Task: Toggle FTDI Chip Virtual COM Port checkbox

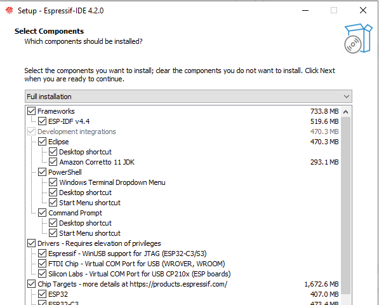Action: (x=43, y=264)
